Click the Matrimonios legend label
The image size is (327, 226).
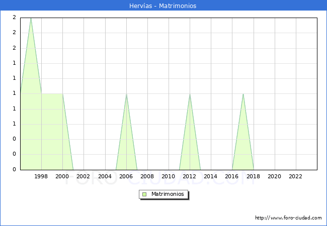pyautogui.click(x=168, y=194)
